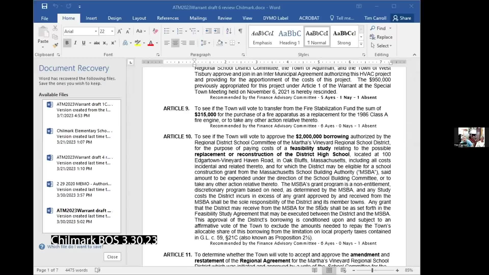
Task: Toggle Bold formatting
Action: [x=67, y=43]
